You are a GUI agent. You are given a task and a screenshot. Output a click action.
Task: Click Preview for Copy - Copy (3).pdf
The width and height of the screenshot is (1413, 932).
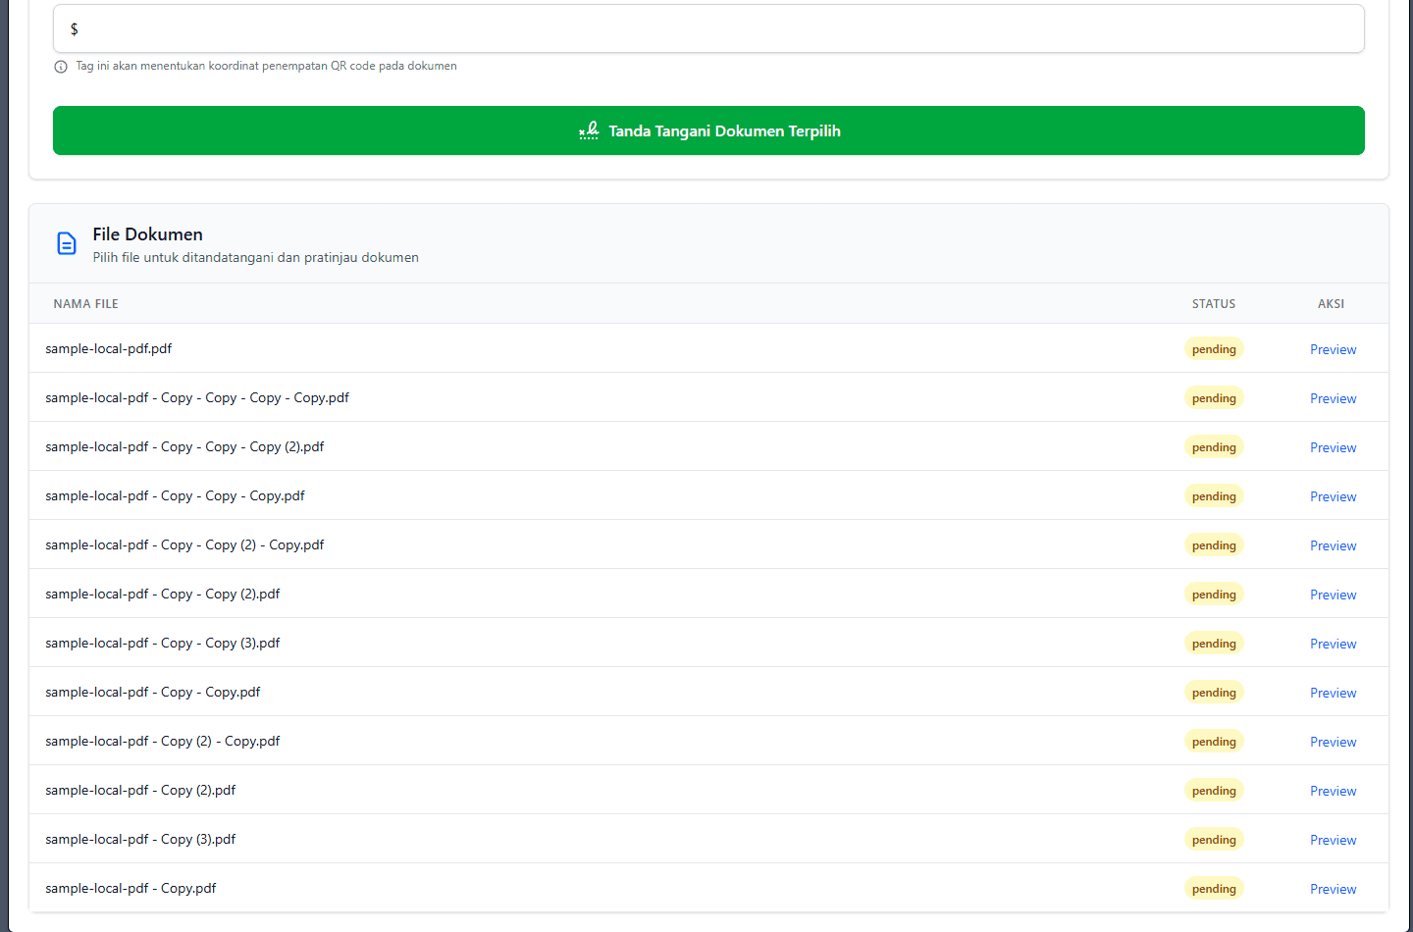tap(1333, 644)
